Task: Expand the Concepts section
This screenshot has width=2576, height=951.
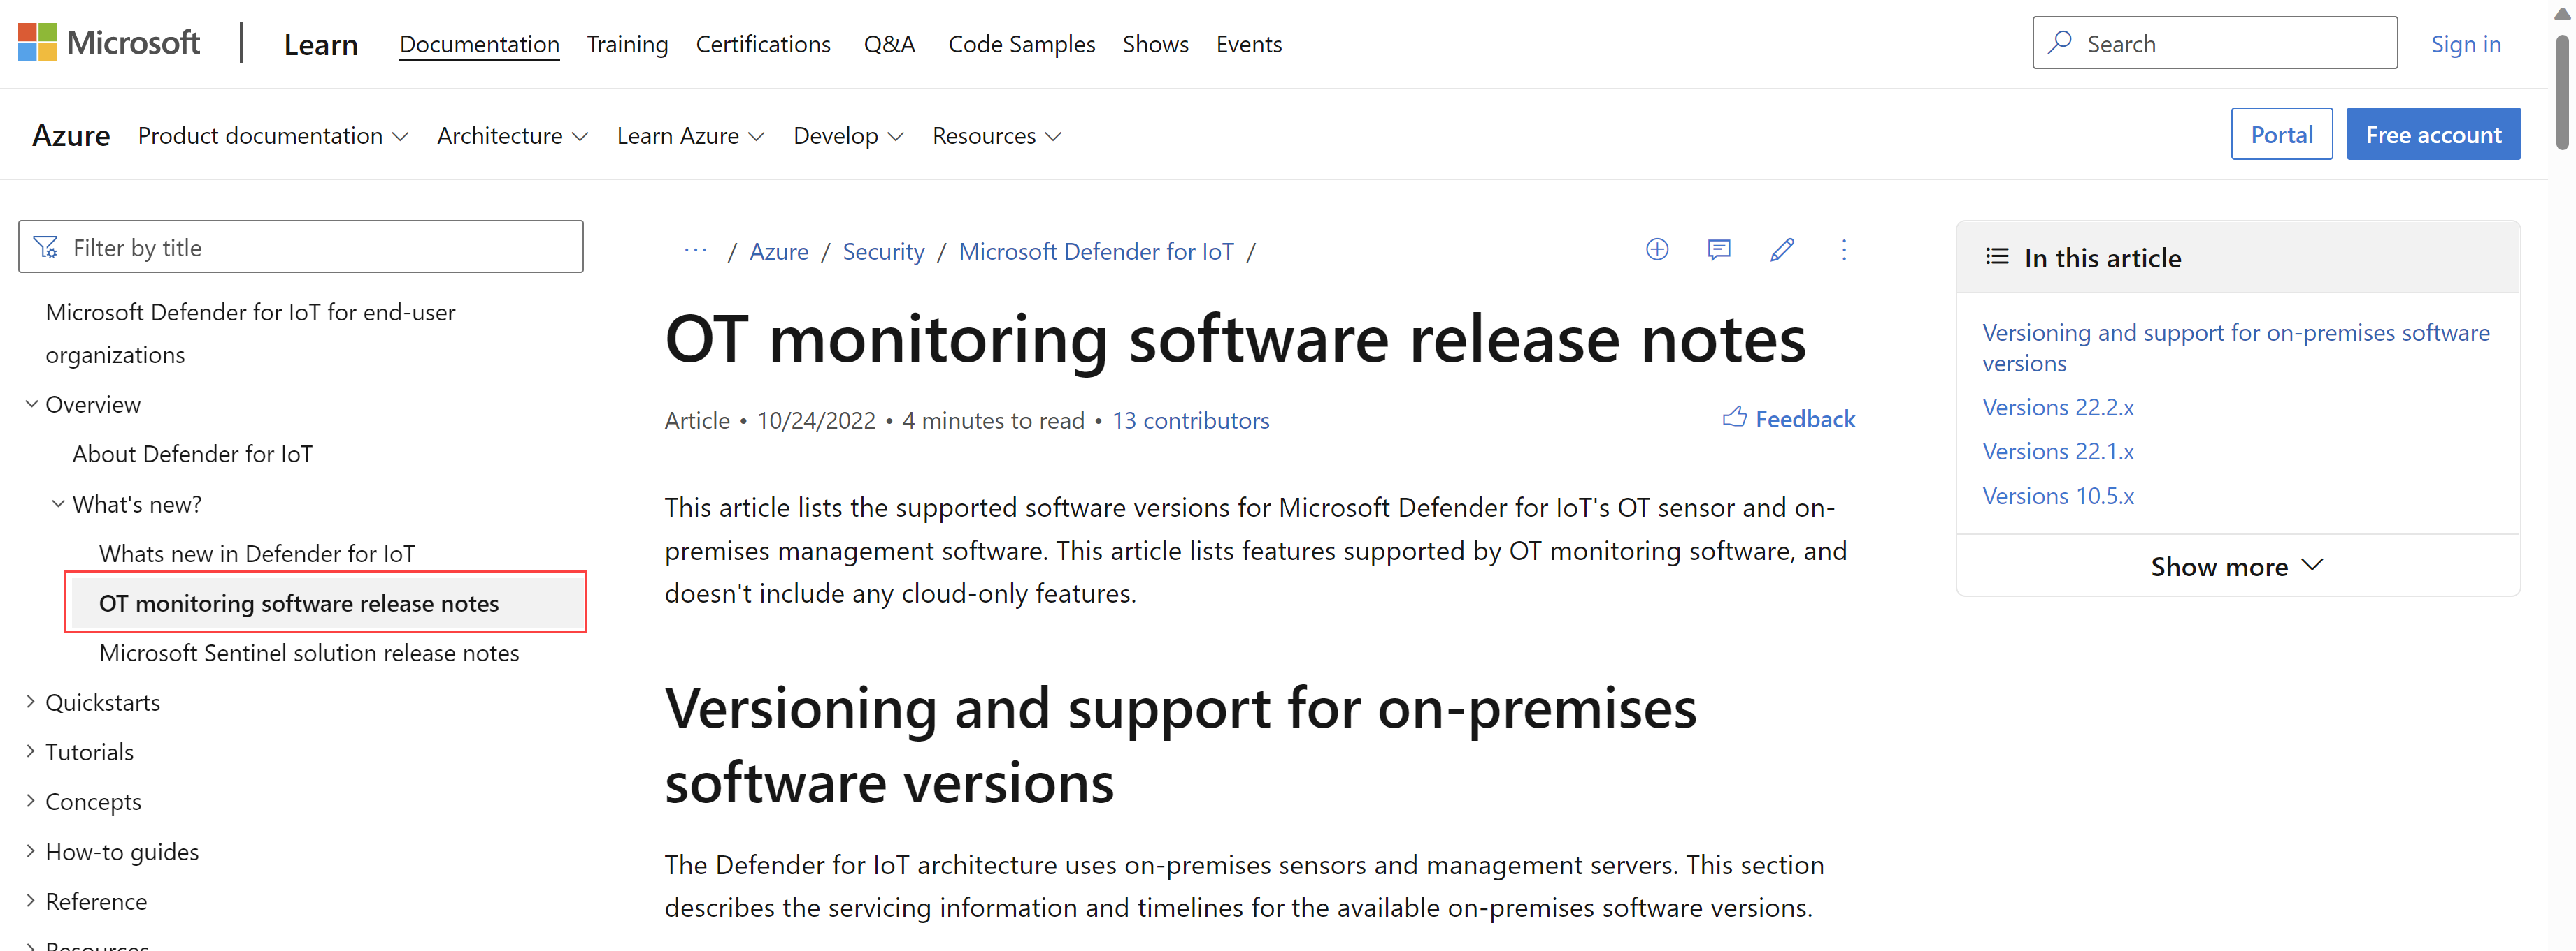Action: tap(31, 801)
